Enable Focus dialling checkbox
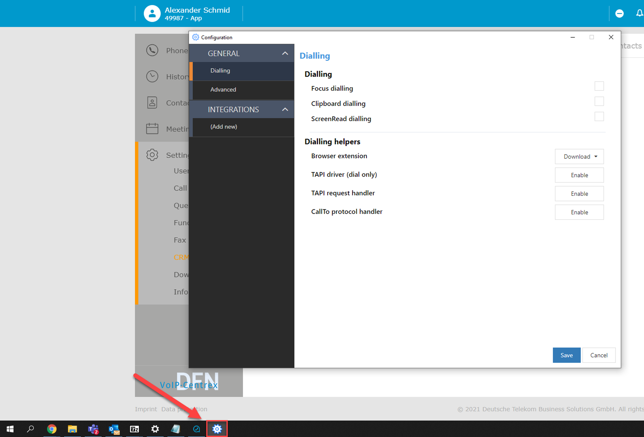 [x=599, y=86]
